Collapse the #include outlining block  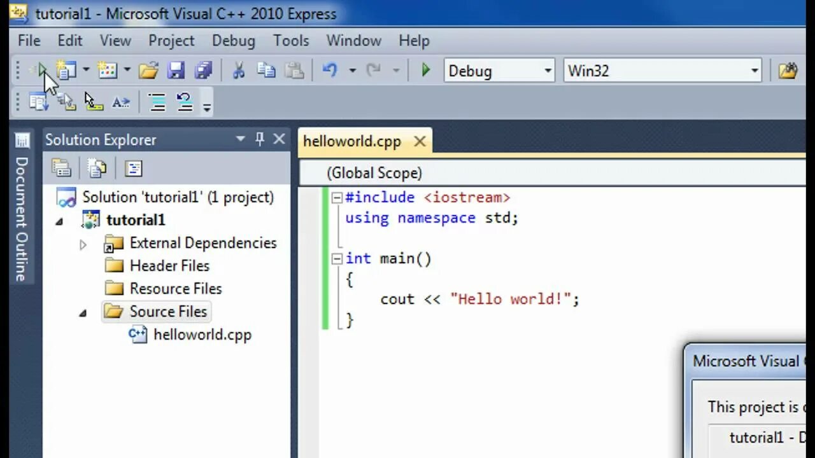(x=337, y=198)
